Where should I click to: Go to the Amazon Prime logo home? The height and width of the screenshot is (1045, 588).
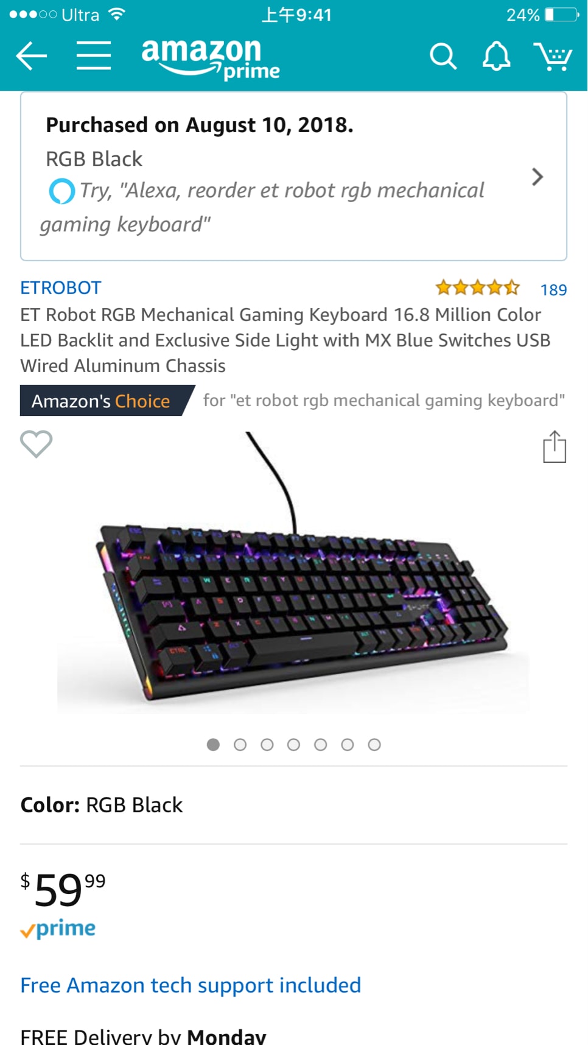click(211, 58)
